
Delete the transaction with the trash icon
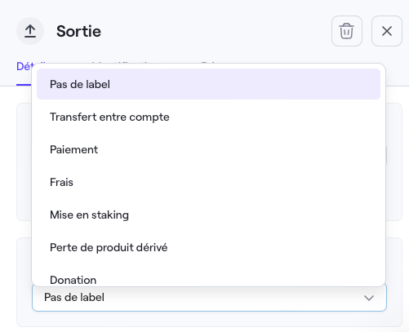point(347,31)
